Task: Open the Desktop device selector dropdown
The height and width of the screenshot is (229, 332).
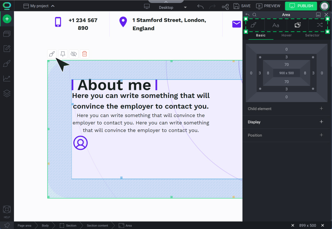Action: pyautogui.click(x=172, y=7)
